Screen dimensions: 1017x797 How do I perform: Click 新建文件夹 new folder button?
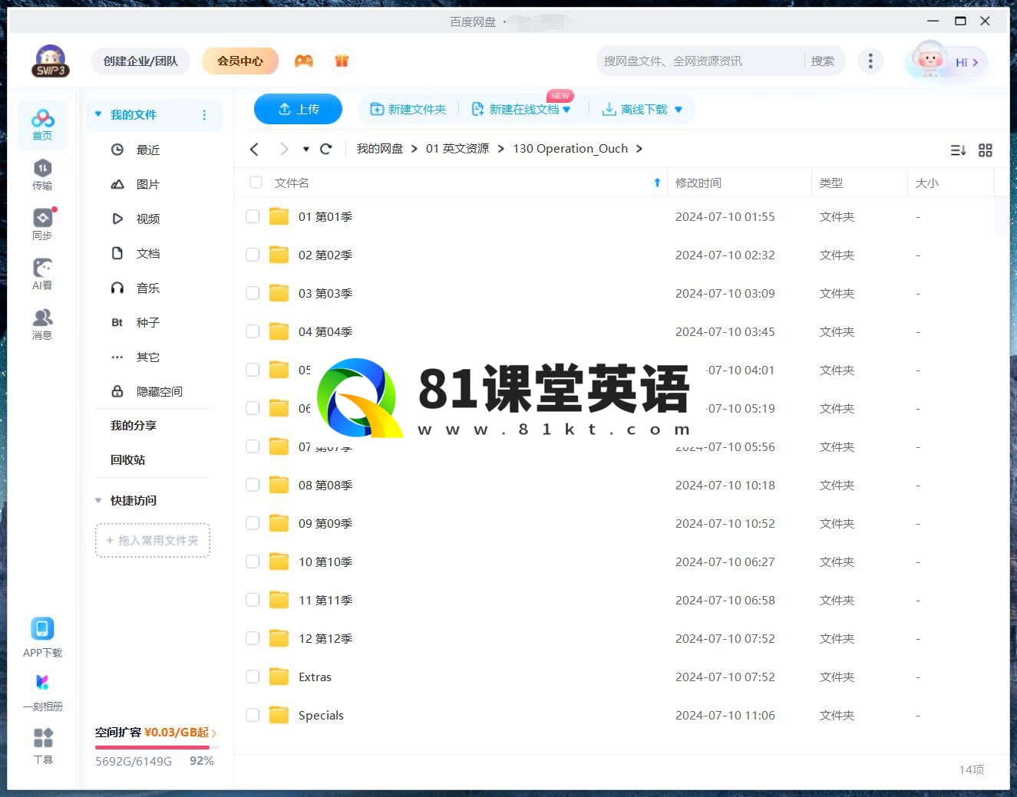(408, 110)
